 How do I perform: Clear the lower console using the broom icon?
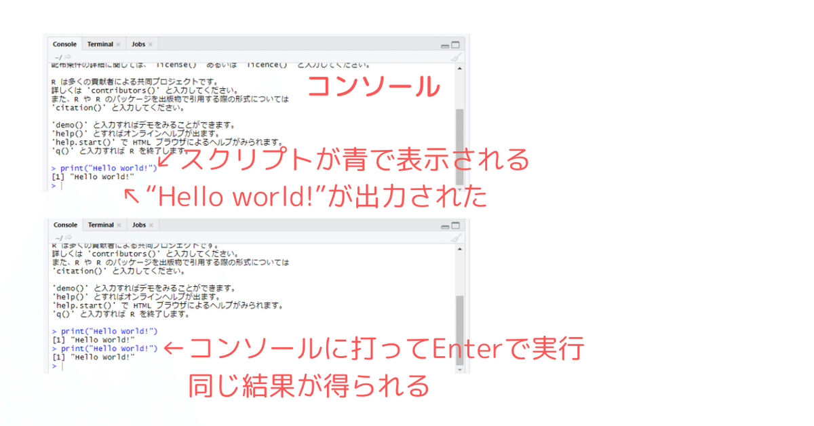456,237
